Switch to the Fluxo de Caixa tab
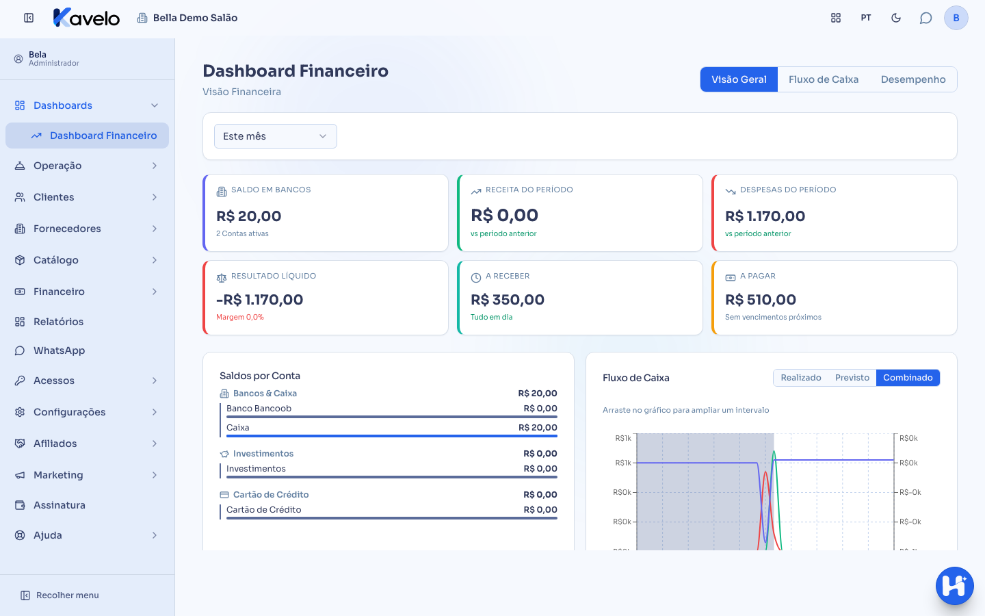 click(824, 79)
